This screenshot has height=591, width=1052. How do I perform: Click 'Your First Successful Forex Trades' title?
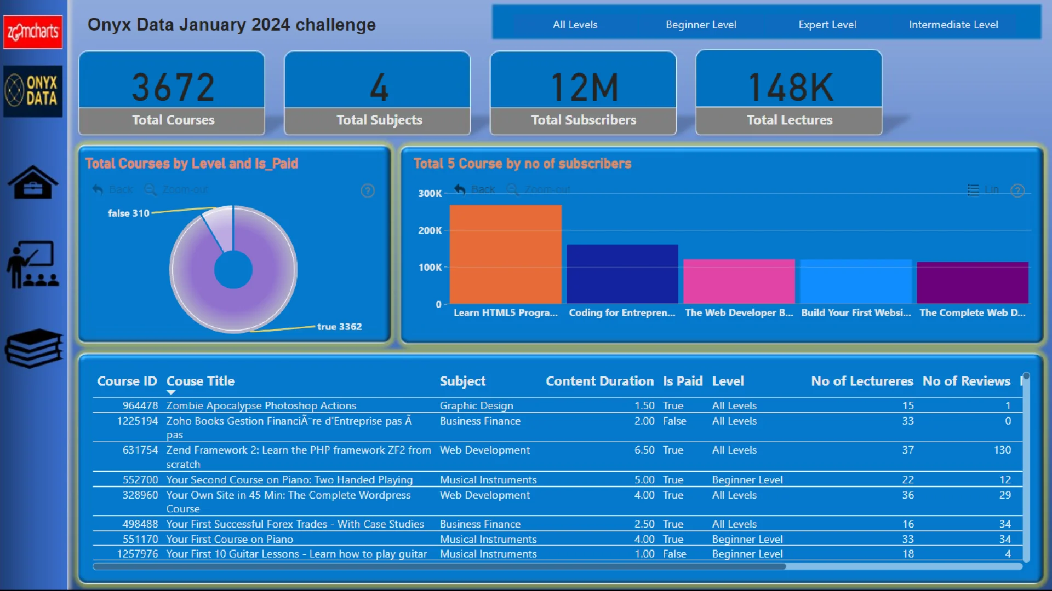pyautogui.click(x=295, y=524)
